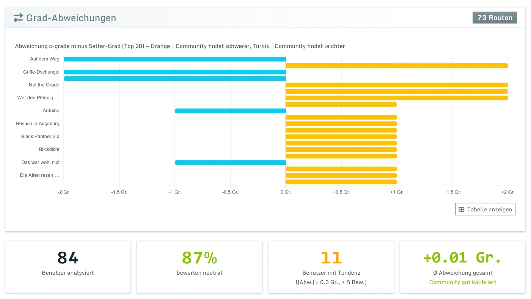Select the Grad-Abweichungen heading text
The height and width of the screenshot is (299, 531).
pyautogui.click(x=71, y=18)
